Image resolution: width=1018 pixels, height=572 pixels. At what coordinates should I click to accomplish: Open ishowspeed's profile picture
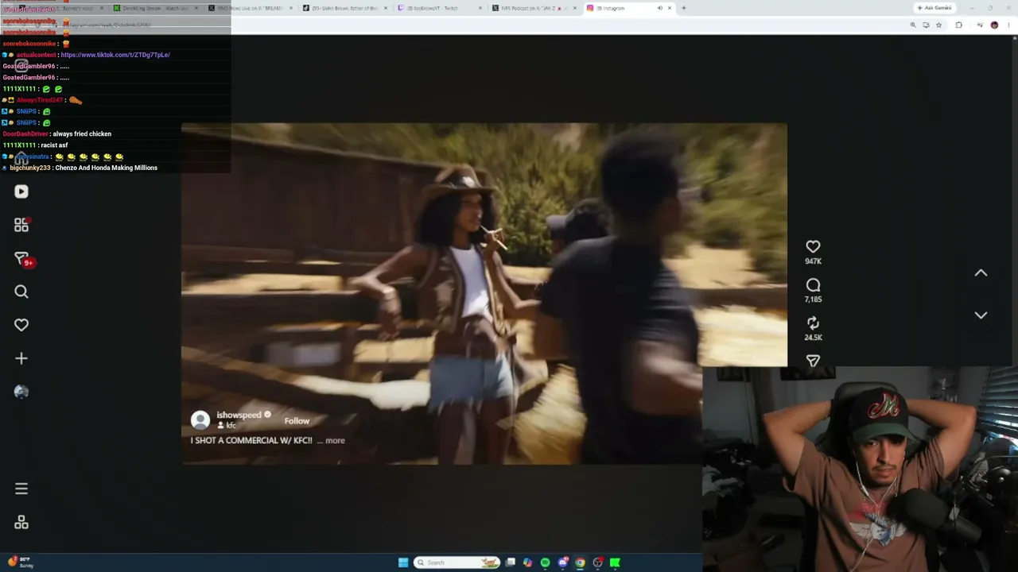(200, 419)
